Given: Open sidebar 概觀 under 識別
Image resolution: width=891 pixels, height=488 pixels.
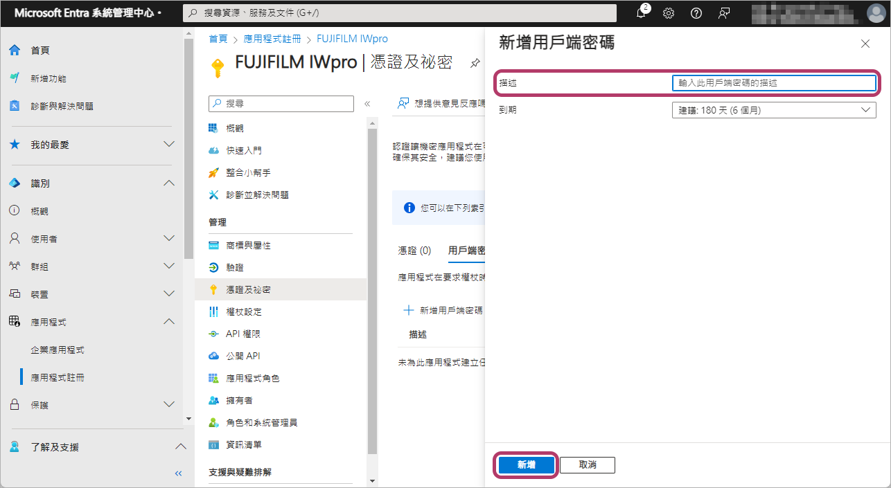Looking at the screenshot, I should click(39, 211).
